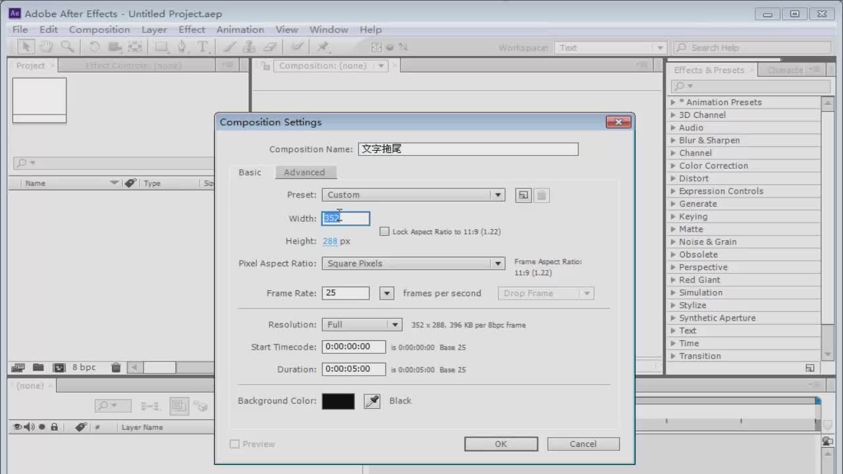
Task: Select the Clone Stamp tool
Action: [249, 47]
